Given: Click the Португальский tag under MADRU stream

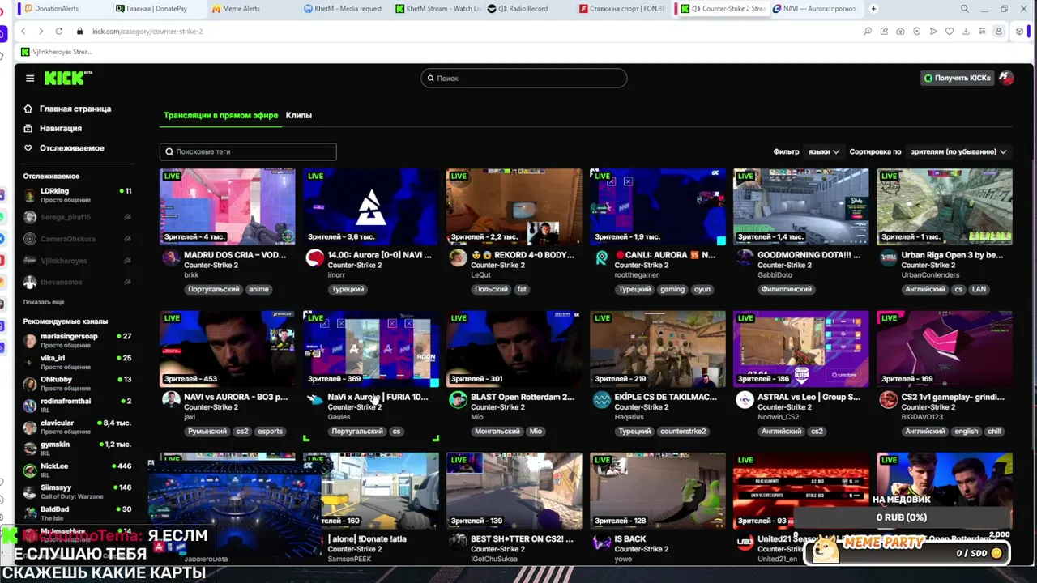Looking at the screenshot, I should tap(214, 289).
